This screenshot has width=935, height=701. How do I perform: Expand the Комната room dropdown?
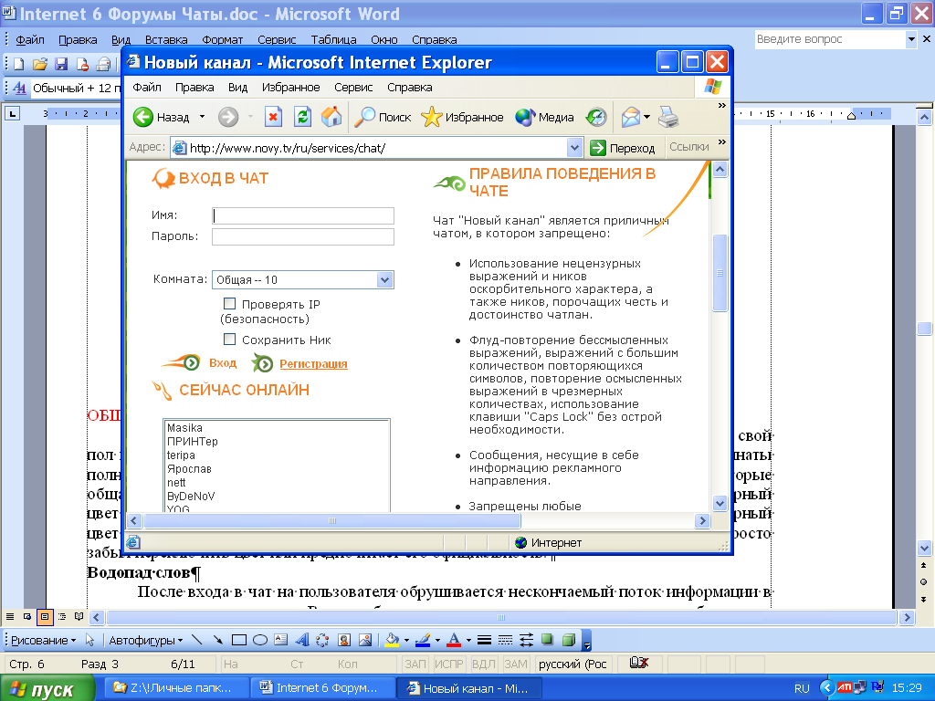(x=384, y=279)
